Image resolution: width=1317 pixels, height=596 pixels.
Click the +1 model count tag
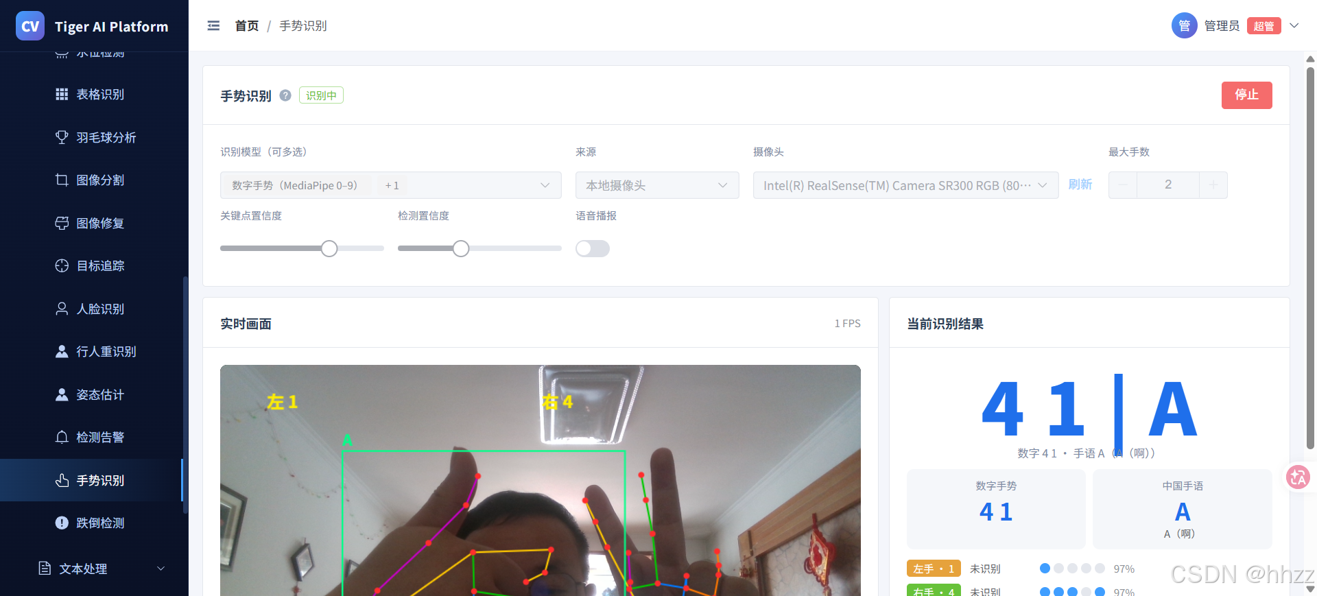coord(392,185)
